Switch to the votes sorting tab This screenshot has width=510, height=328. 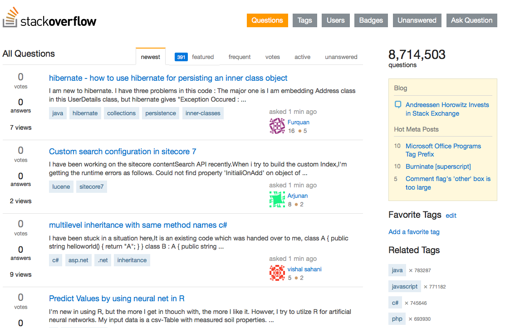pyautogui.click(x=272, y=57)
